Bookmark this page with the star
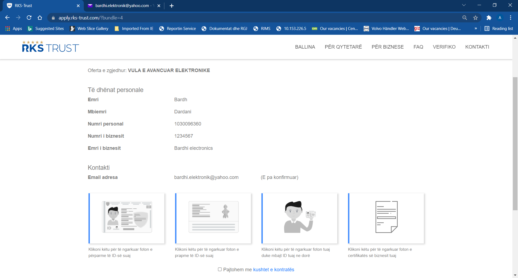This screenshot has width=518, height=278. point(475,18)
